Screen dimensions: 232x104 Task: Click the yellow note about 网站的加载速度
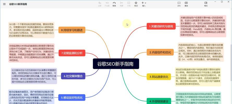click(x=198, y=77)
